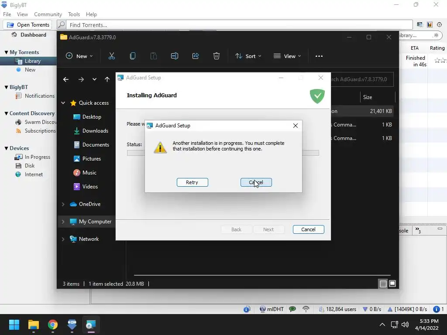Click the Find Torrents search field
The width and height of the screenshot is (447, 335).
pos(240,25)
